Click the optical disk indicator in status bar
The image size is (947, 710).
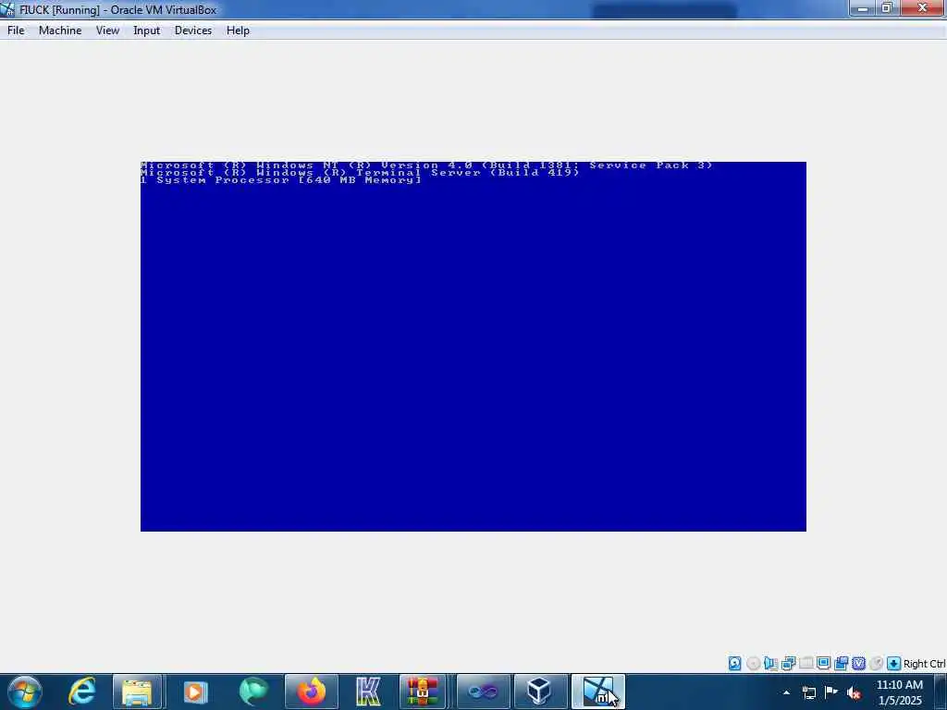click(x=753, y=664)
